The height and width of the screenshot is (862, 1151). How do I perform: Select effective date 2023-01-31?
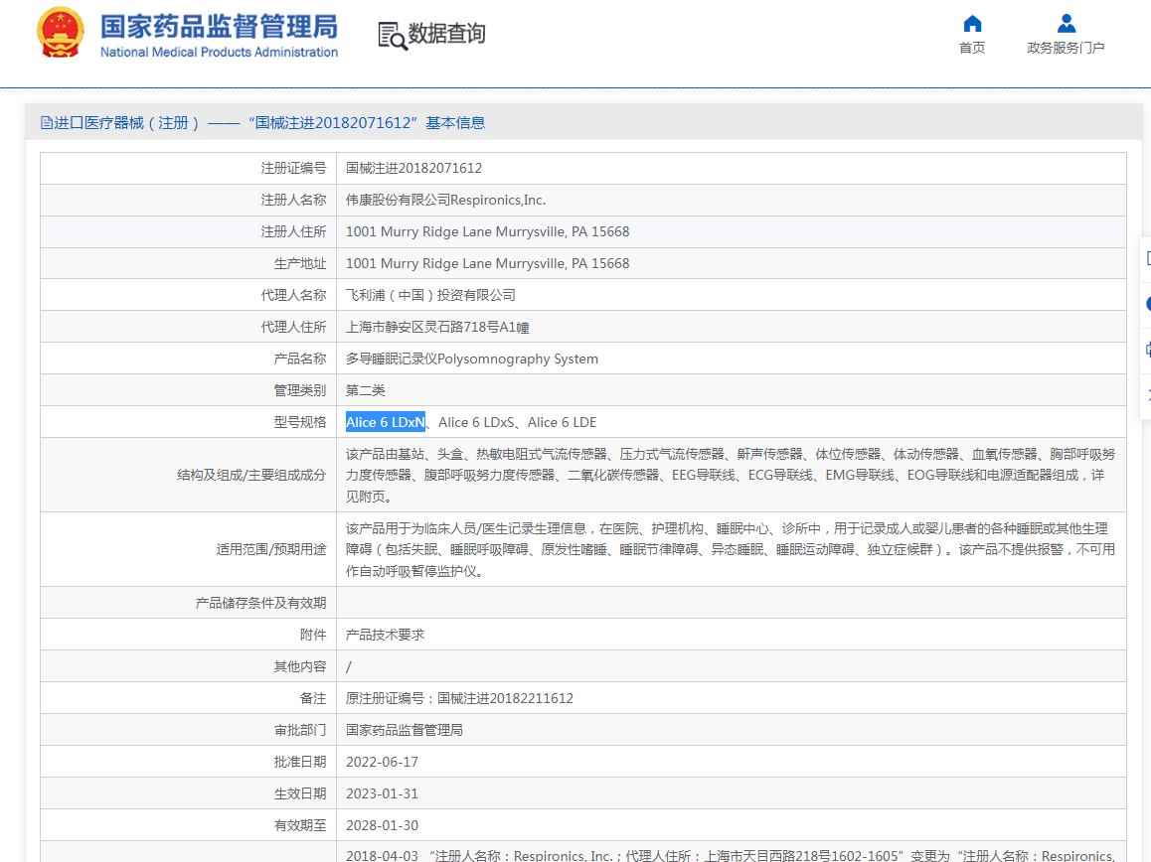pos(383,793)
